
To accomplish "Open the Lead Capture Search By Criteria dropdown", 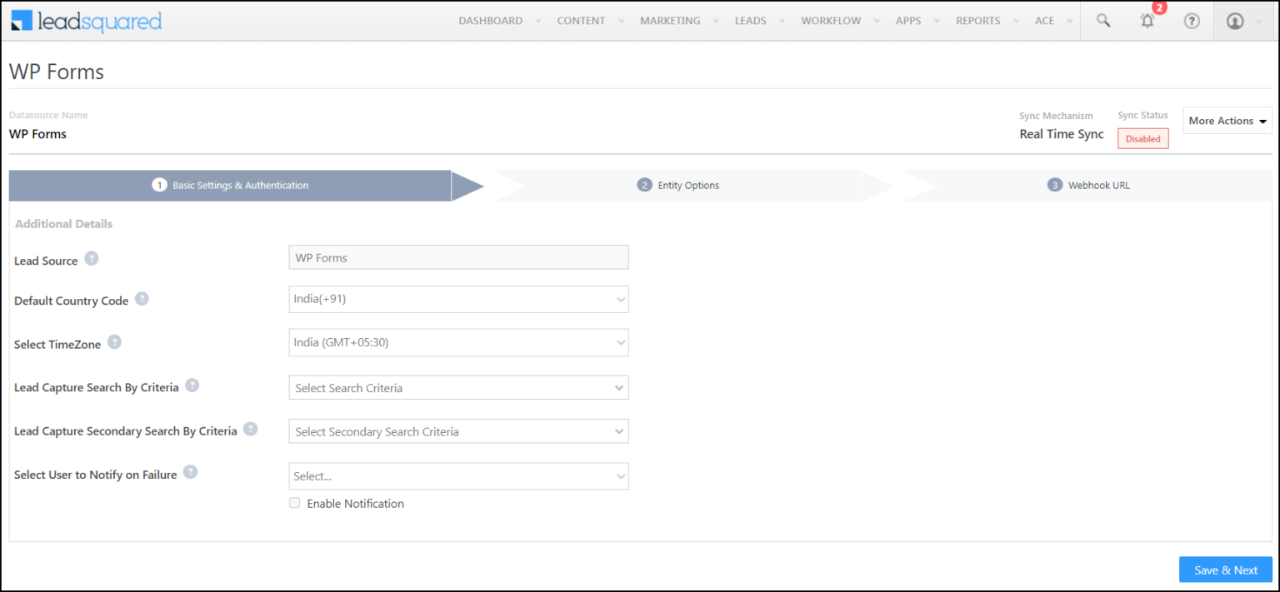I will coord(458,388).
